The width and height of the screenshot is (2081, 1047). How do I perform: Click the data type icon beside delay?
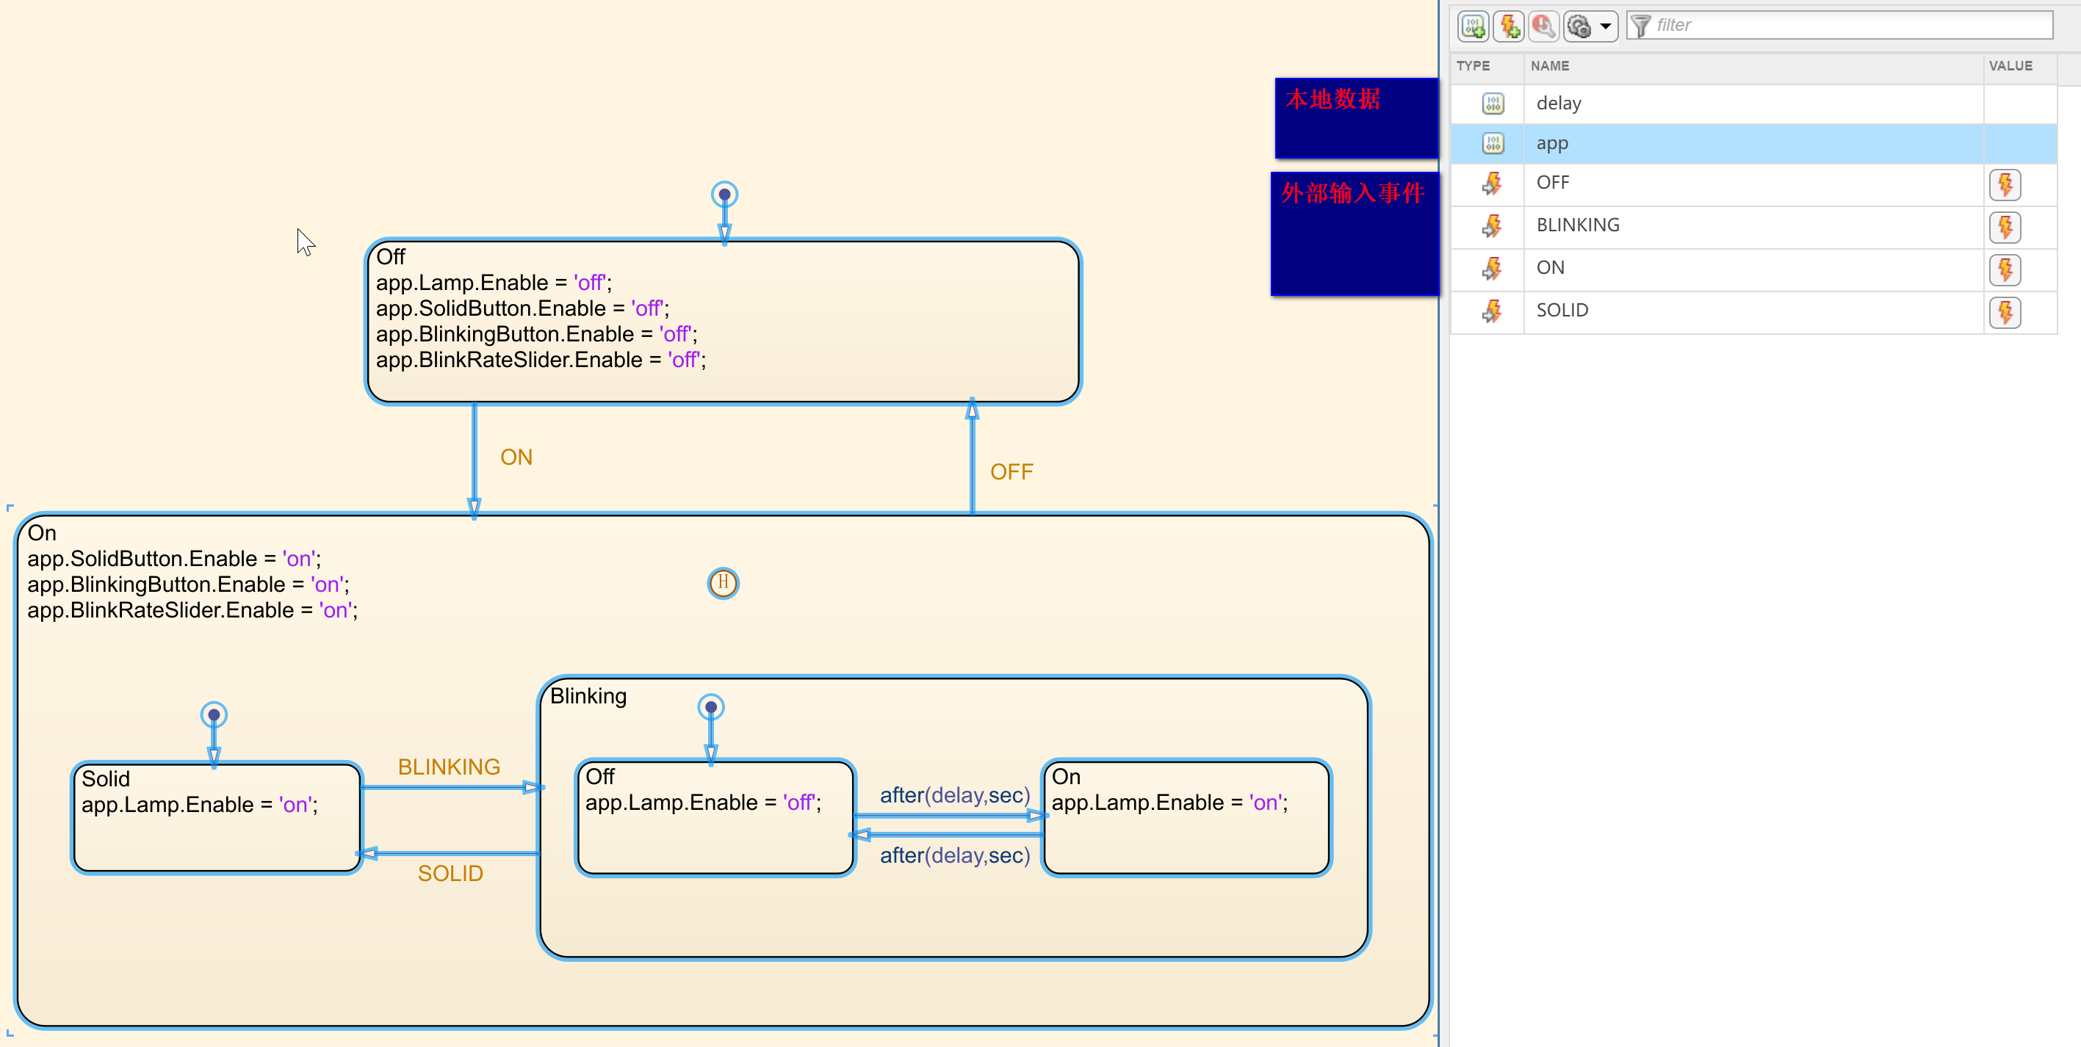pyautogui.click(x=1493, y=104)
